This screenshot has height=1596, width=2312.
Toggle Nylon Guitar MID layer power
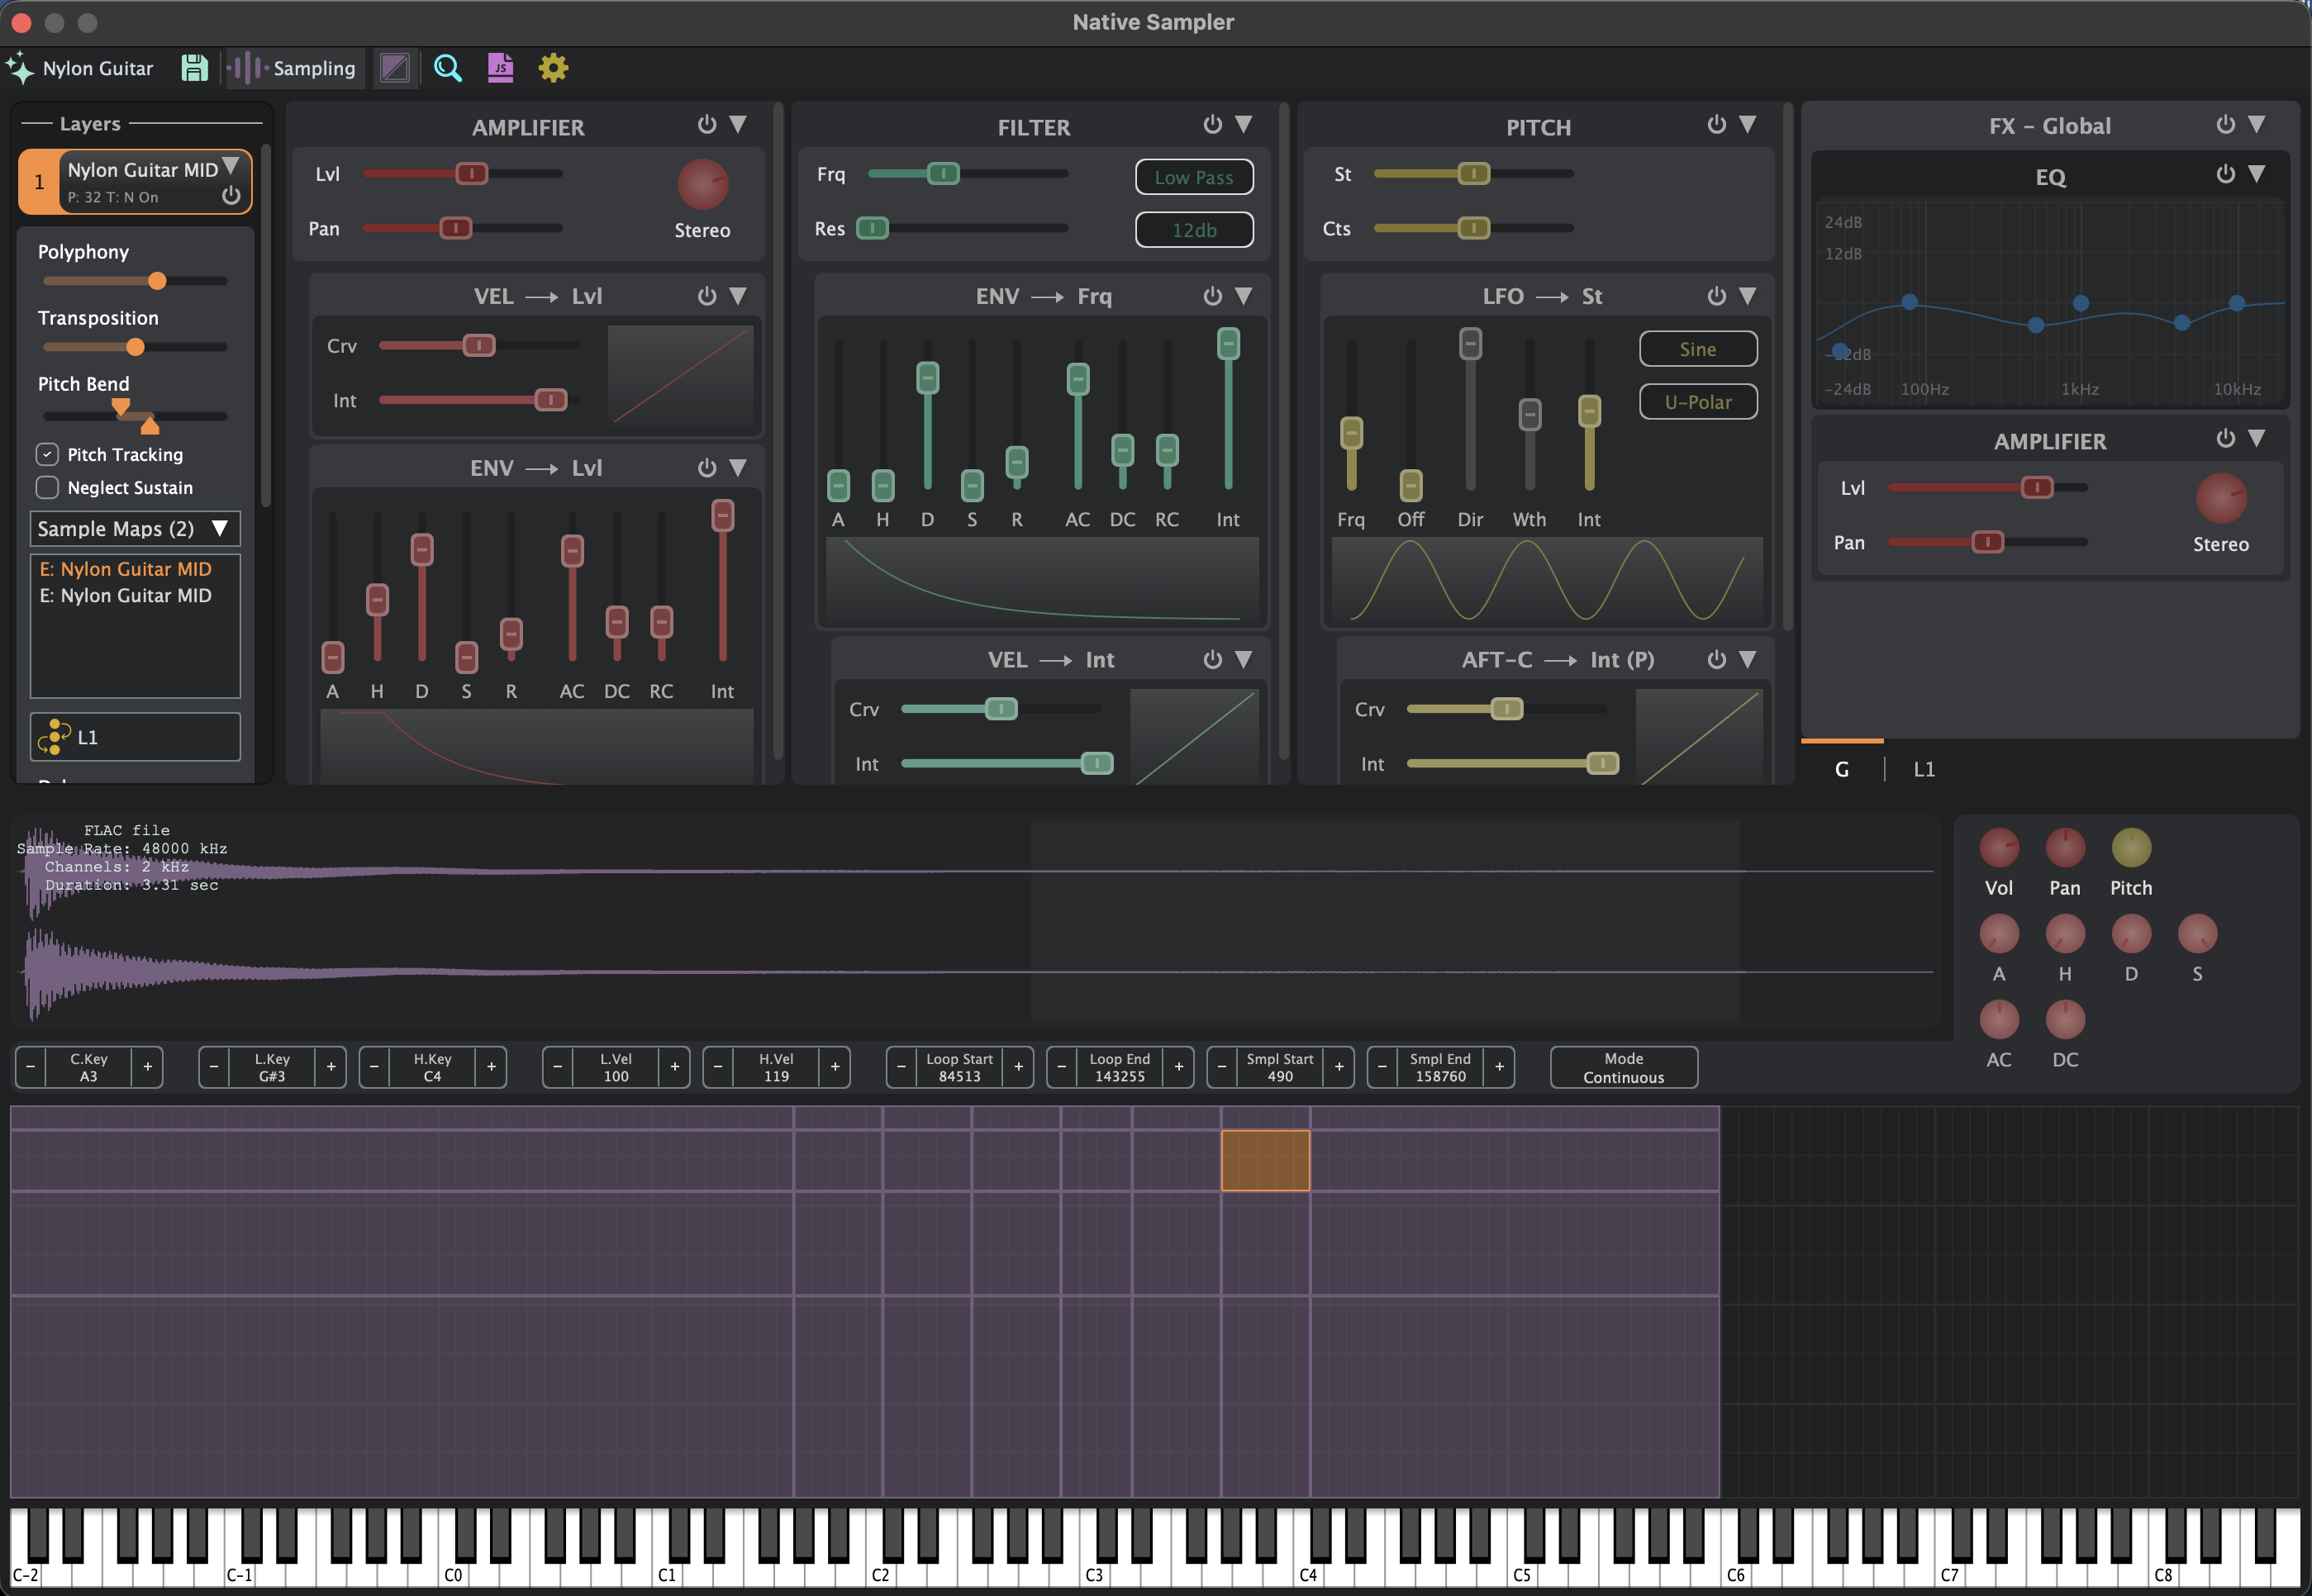coord(231,196)
